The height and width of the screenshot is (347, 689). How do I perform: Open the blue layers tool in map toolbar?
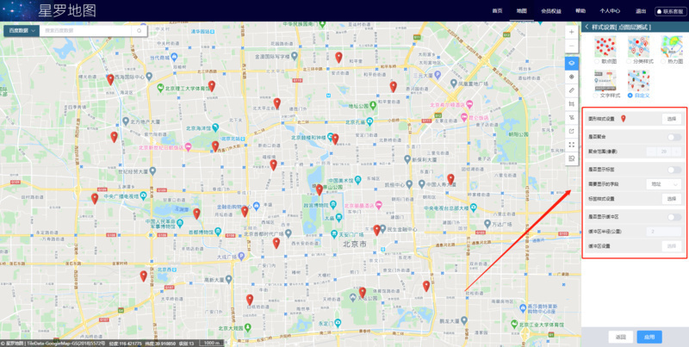(572, 63)
